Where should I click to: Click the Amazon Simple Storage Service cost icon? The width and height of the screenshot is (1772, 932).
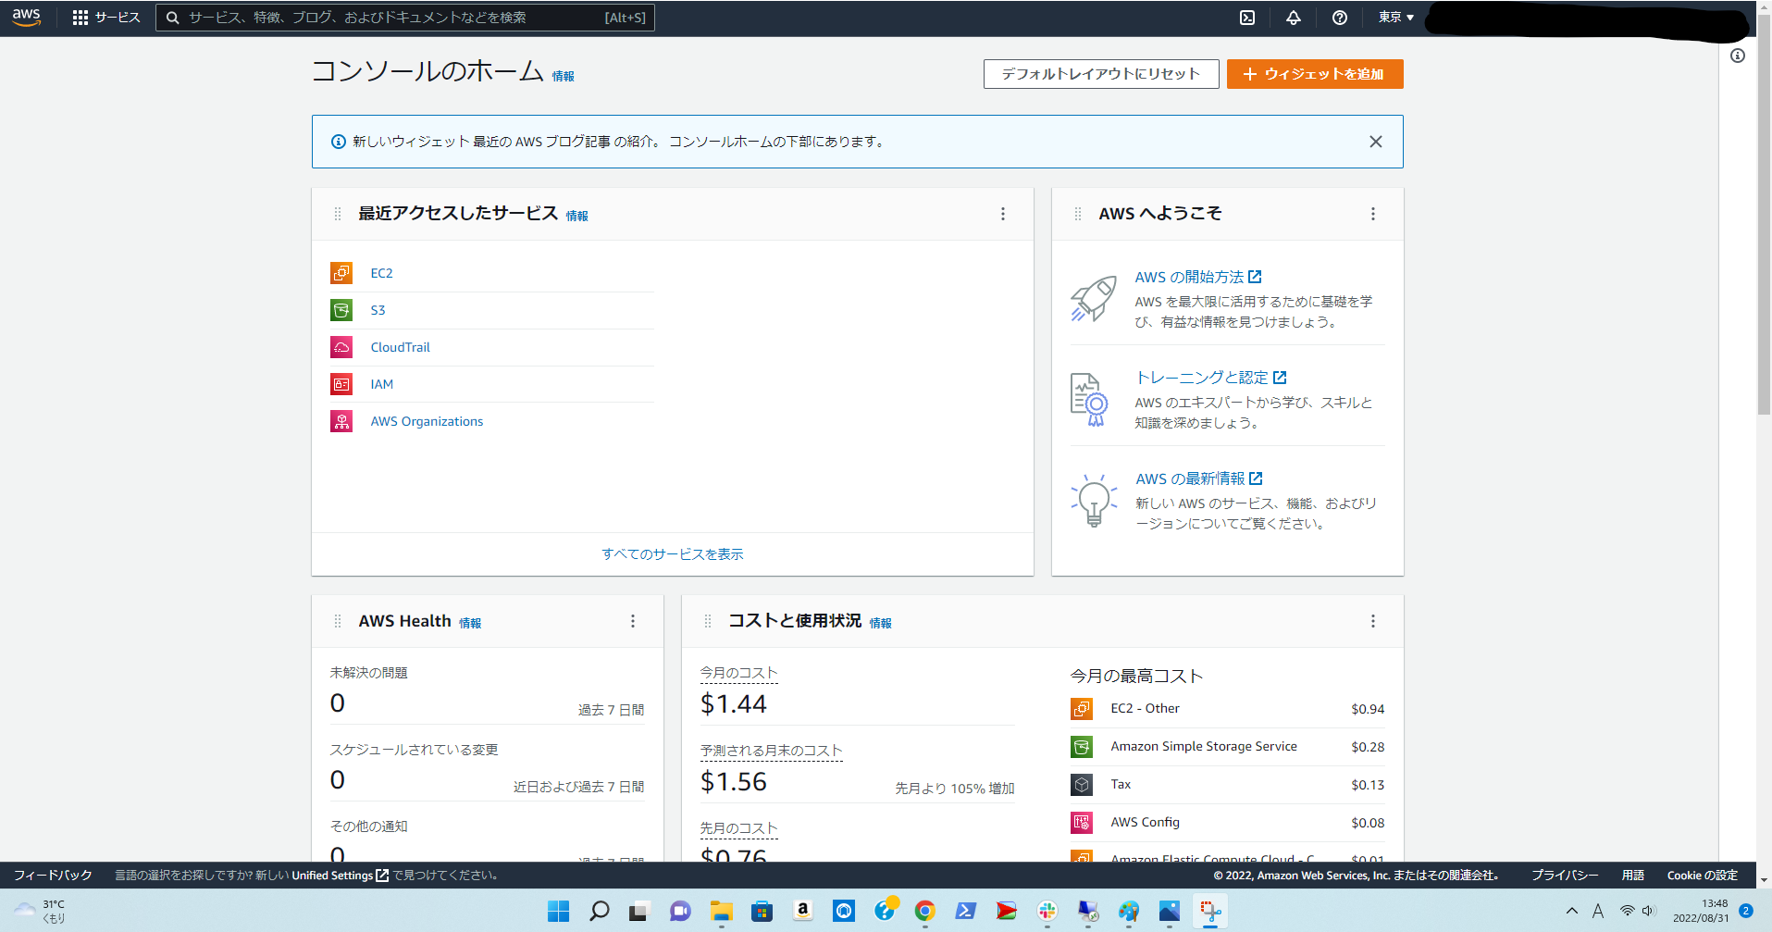point(1082,747)
